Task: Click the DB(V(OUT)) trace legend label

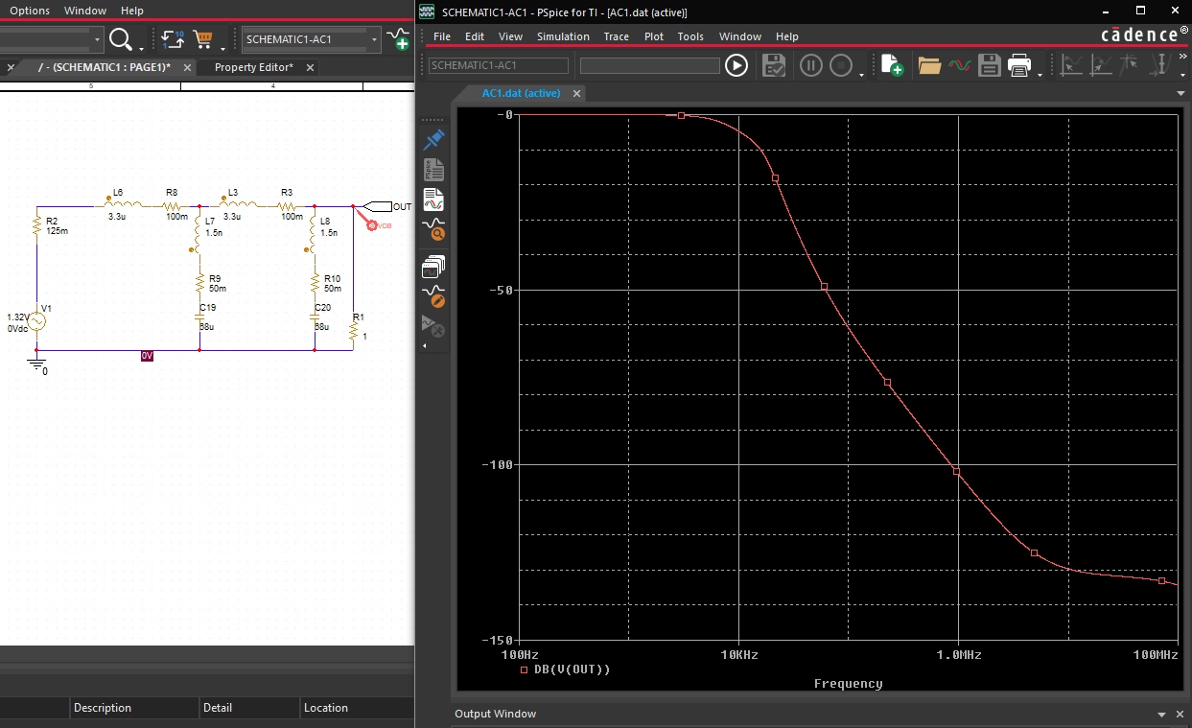Action: tap(573, 669)
